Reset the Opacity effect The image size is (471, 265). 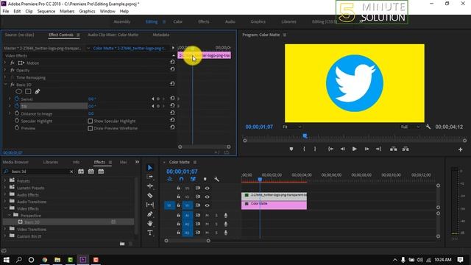pos(172,69)
